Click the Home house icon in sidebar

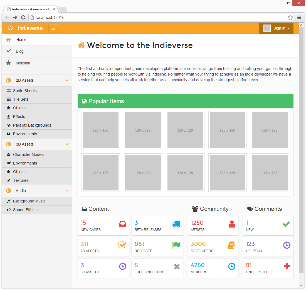pos(8,40)
